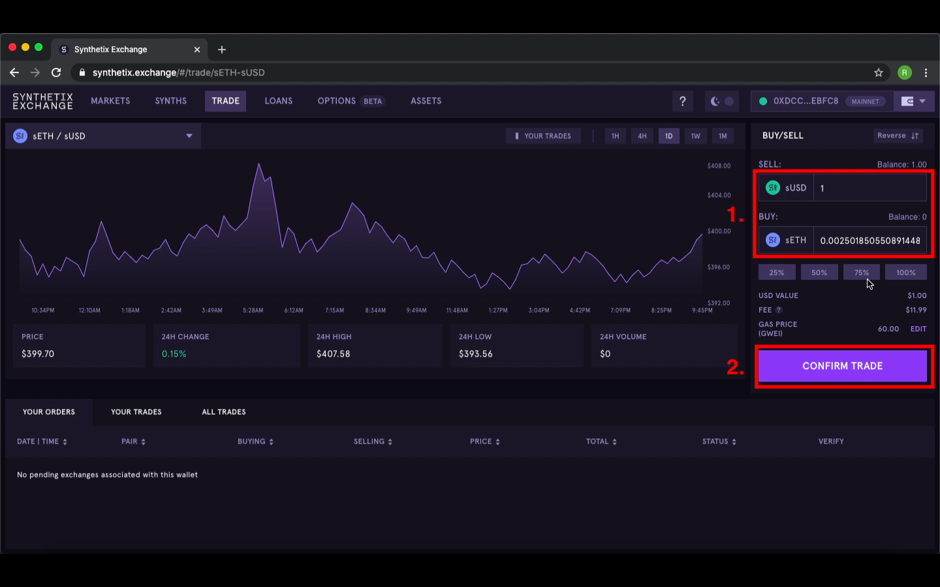This screenshot has width=940, height=587.
Task: Reverse the buy/sell pair
Action: click(898, 136)
